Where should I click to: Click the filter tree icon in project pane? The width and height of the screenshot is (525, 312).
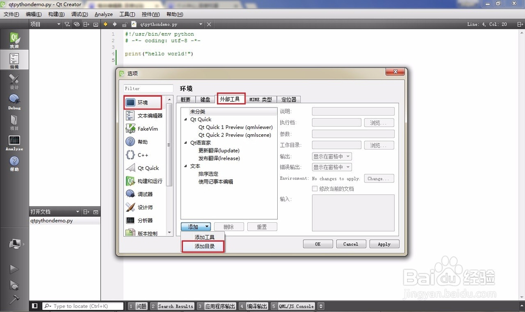(67, 24)
